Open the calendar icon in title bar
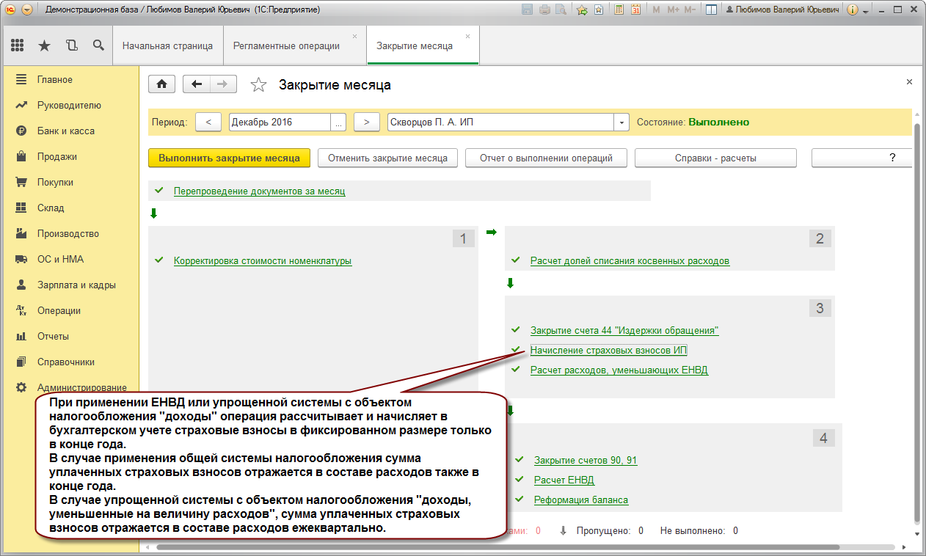The width and height of the screenshot is (926, 556). coord(635,10)
